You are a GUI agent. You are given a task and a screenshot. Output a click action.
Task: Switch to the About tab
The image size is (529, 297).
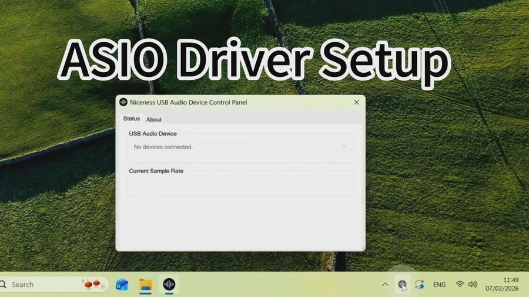coord(154,120)
